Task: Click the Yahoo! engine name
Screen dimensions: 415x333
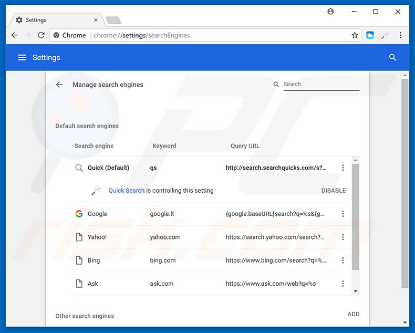Action: 97,237
